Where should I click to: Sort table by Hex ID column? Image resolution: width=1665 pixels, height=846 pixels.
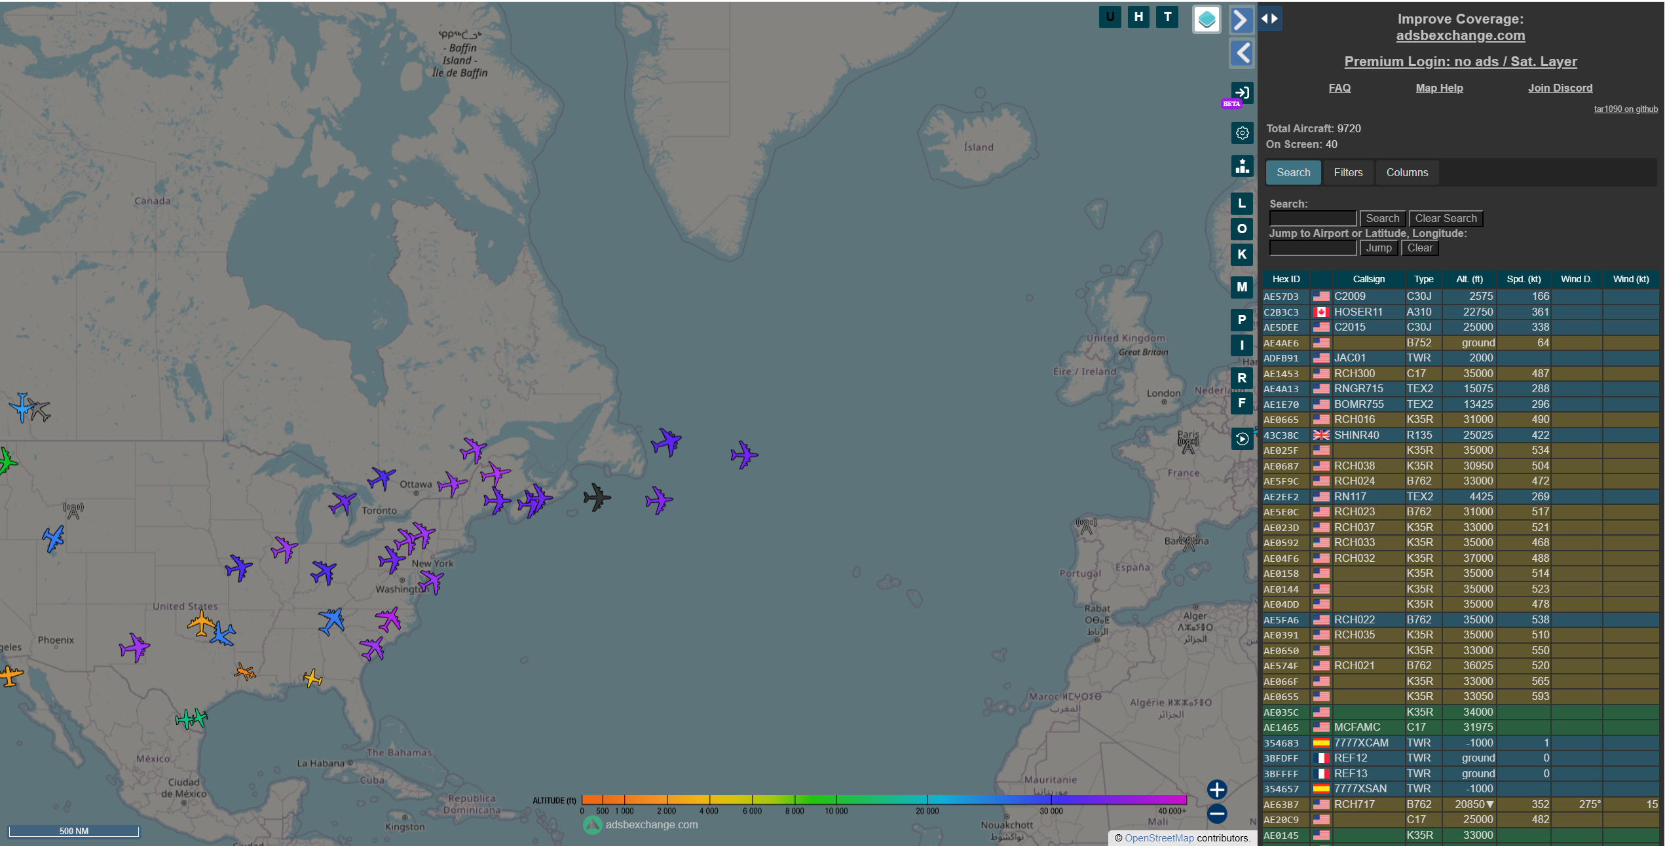click(x=1286, y=280)
